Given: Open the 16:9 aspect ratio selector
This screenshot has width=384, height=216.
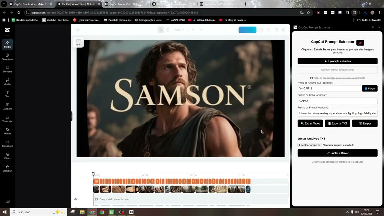Looking at the screenshot, I should point(78,42).
